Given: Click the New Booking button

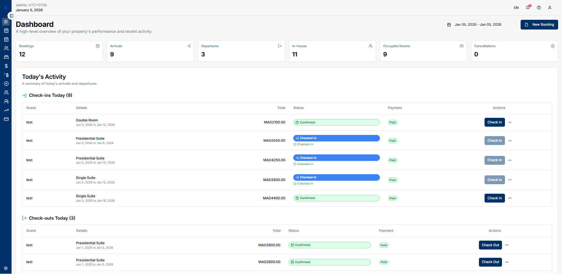Looking at the screenshot, I should click(539, 25).
